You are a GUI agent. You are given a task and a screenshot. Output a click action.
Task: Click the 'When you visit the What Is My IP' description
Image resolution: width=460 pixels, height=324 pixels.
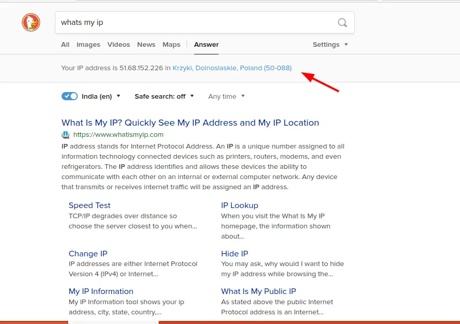point(276,226)
